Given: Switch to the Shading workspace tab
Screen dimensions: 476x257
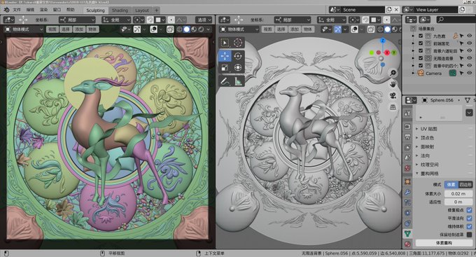Looking at the screenshot, I should click(120, 10).
